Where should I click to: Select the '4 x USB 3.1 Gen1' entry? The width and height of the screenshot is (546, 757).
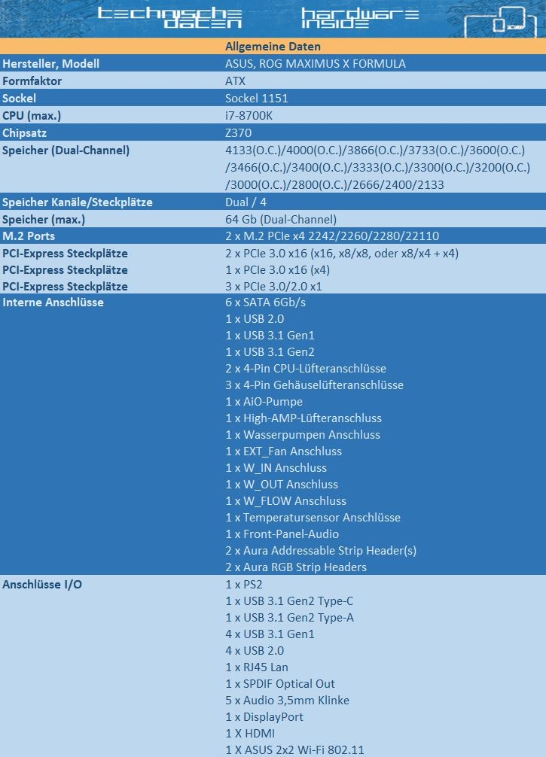click(x=270, y=634)
